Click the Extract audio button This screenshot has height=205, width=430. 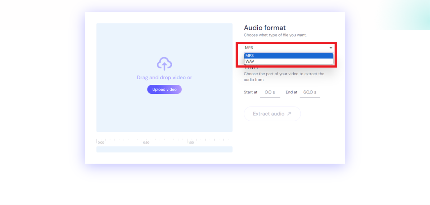click(272, 114)
